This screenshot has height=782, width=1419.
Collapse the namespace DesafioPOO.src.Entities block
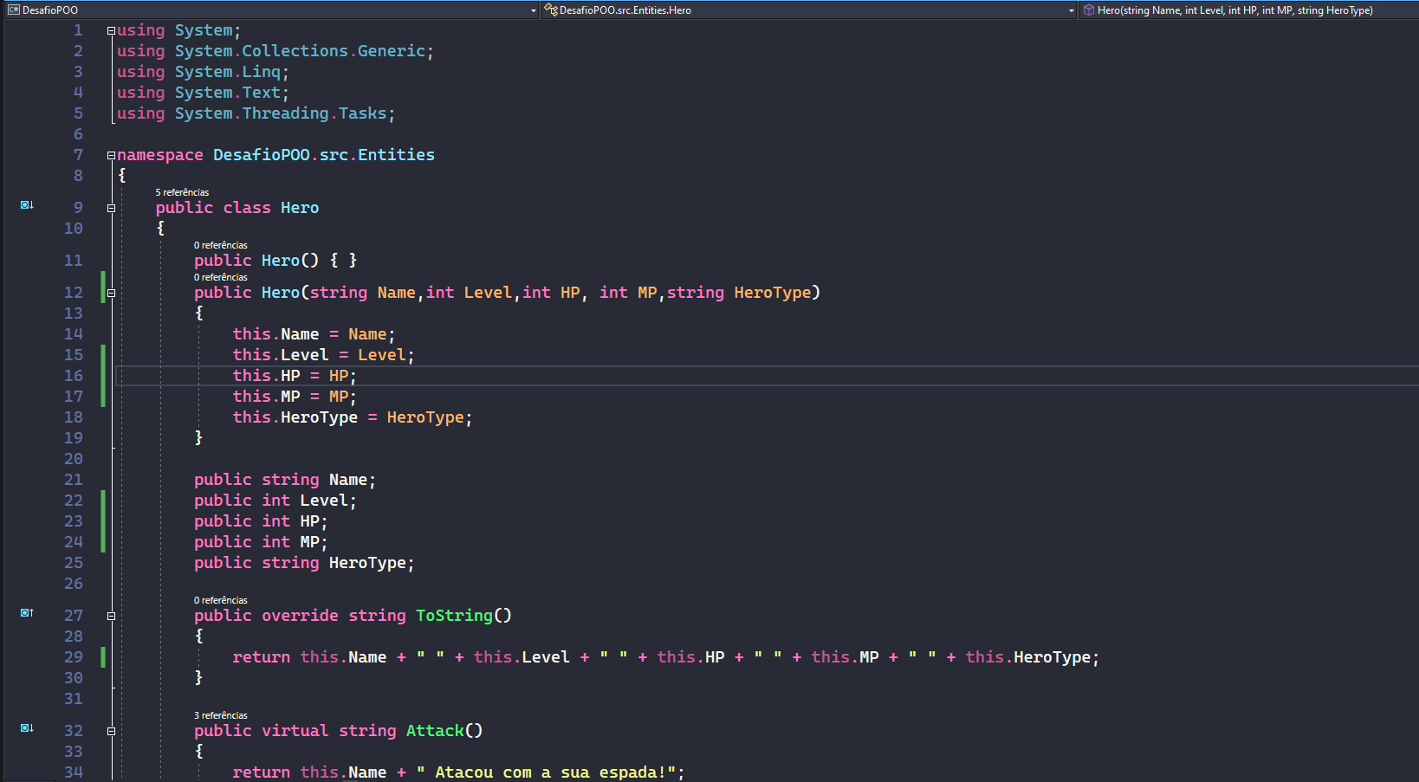pos(110,154)
